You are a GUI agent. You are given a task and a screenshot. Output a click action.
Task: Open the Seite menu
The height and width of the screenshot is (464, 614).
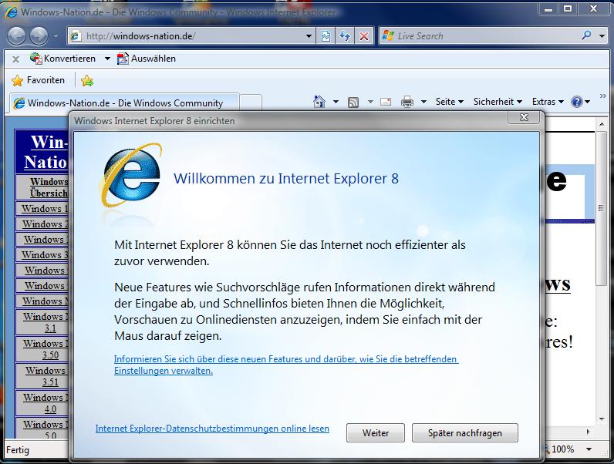click(449, 102)
